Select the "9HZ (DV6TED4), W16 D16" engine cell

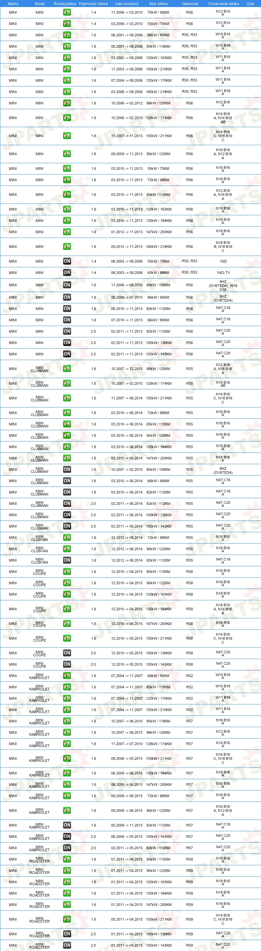tap(223, 285)
